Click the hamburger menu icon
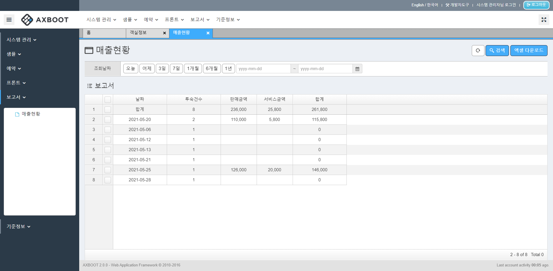Viewport: 553px width, 271px height. coord(9,20)
